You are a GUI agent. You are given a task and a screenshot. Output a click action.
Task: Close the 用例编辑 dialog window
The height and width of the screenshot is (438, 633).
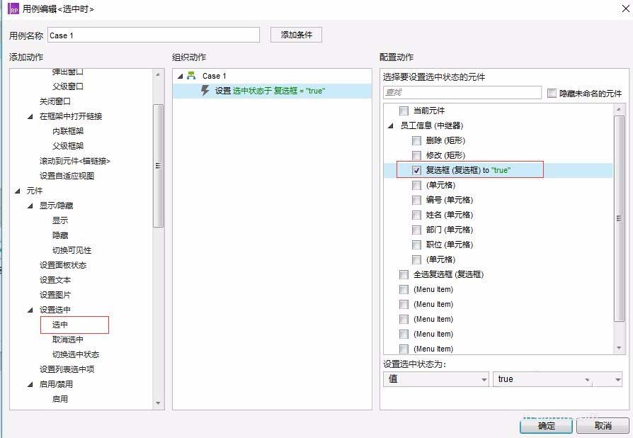click(625, 9)
